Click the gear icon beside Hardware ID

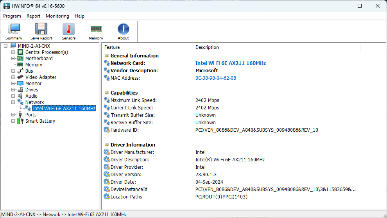(x=107, y=130)
